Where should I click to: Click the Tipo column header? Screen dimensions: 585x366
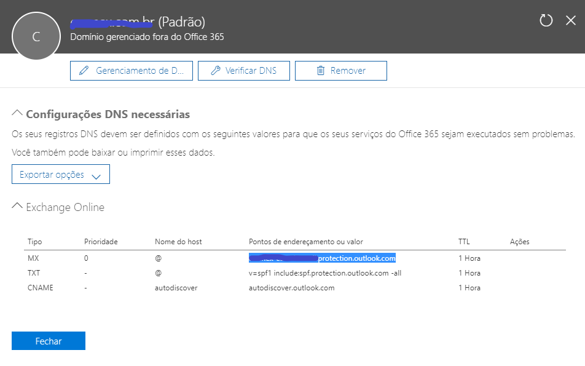click(34, 242)
